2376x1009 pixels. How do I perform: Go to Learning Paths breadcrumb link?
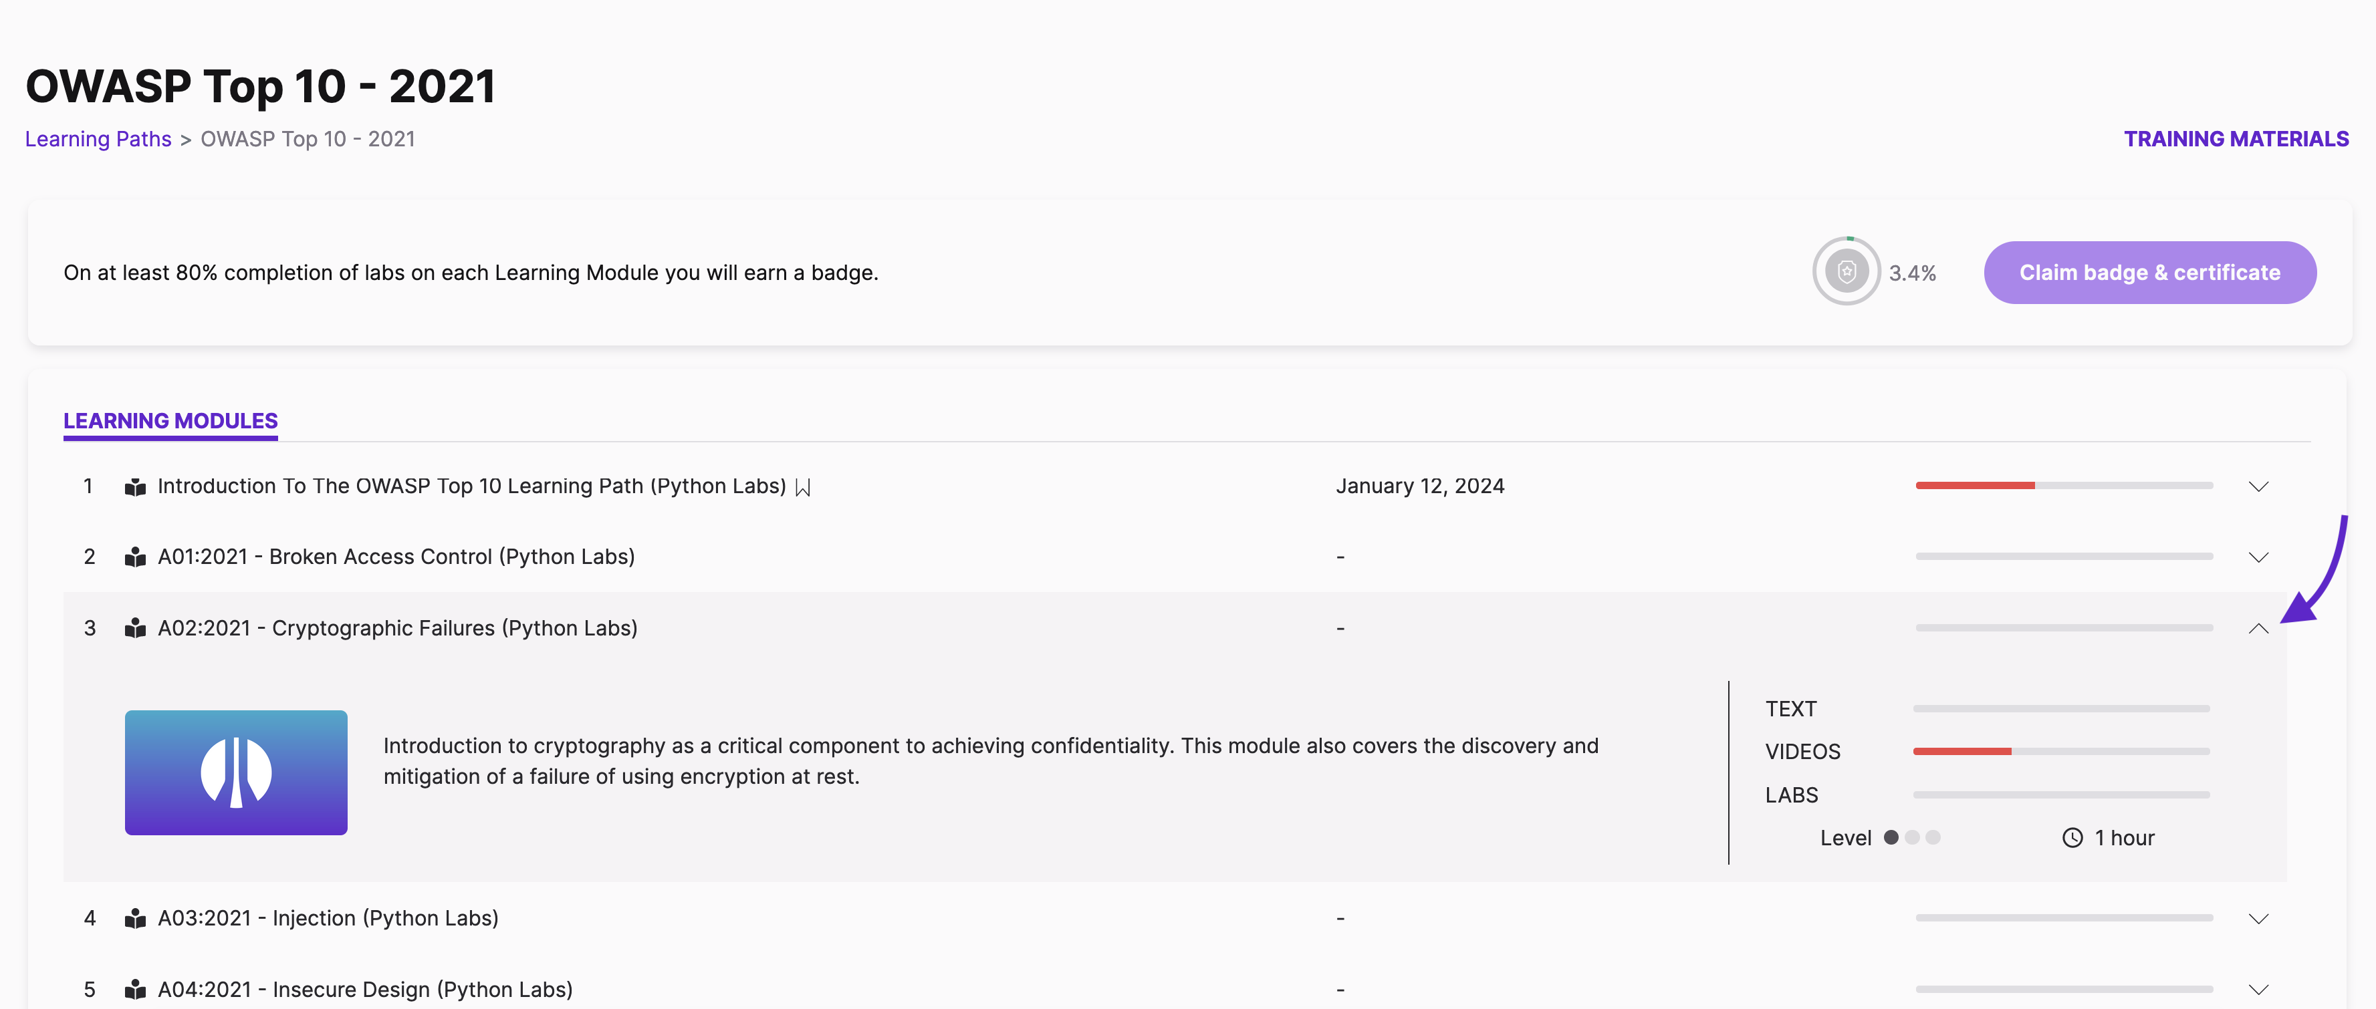pos(98,138)
